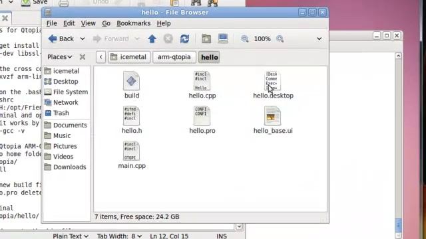Open the File menu

coord(52,23)
